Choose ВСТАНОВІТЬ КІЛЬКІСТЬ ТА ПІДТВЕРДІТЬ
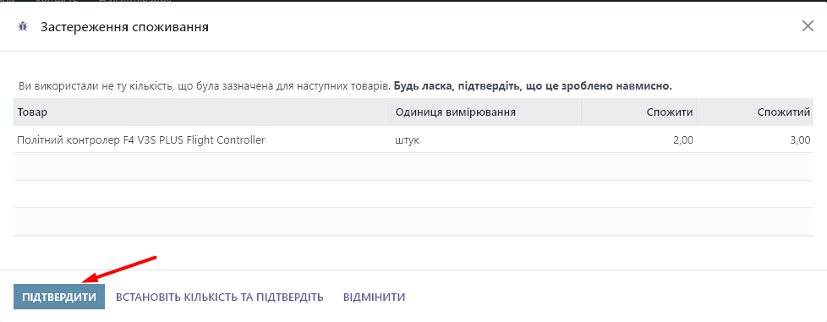This screenshot has width=827, height=322. point(219,297)
